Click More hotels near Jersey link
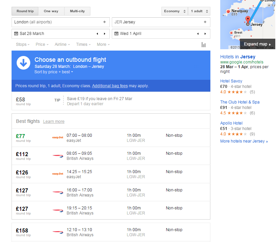Image resolution: width=277 pixels, height=242 pixels. (244, 141)
